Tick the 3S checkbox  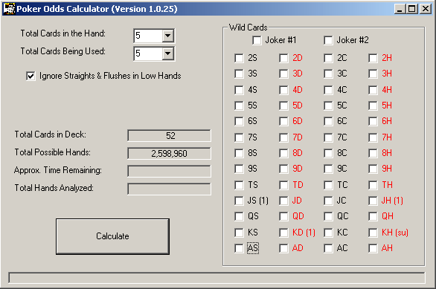pyautogui.click(x=239, y=74)
